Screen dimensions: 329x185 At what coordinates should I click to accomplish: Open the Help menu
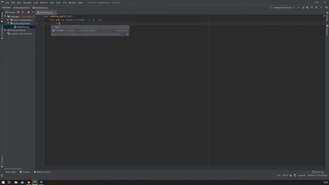[80, 3]
